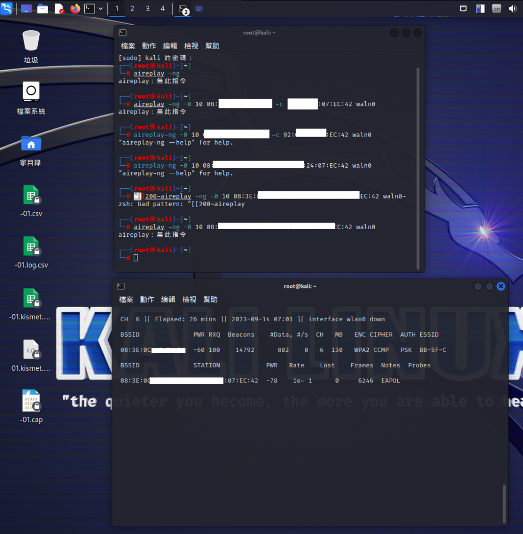Click the WPA2 encryption value

[x=362, y=350]
